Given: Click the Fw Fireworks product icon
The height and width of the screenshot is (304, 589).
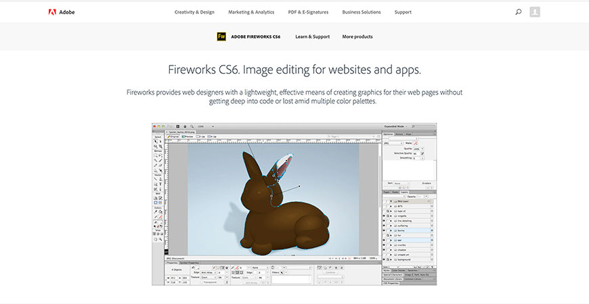Looking at the screenshot, I should coord(221,36).
